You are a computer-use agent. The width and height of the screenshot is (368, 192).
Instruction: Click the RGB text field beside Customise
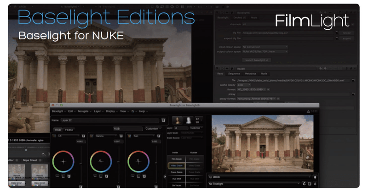tap(128, 129)
